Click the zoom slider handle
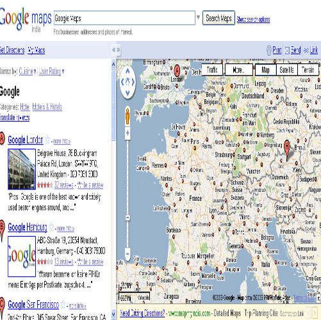This screenshot has width=321, height=320. 128,218
